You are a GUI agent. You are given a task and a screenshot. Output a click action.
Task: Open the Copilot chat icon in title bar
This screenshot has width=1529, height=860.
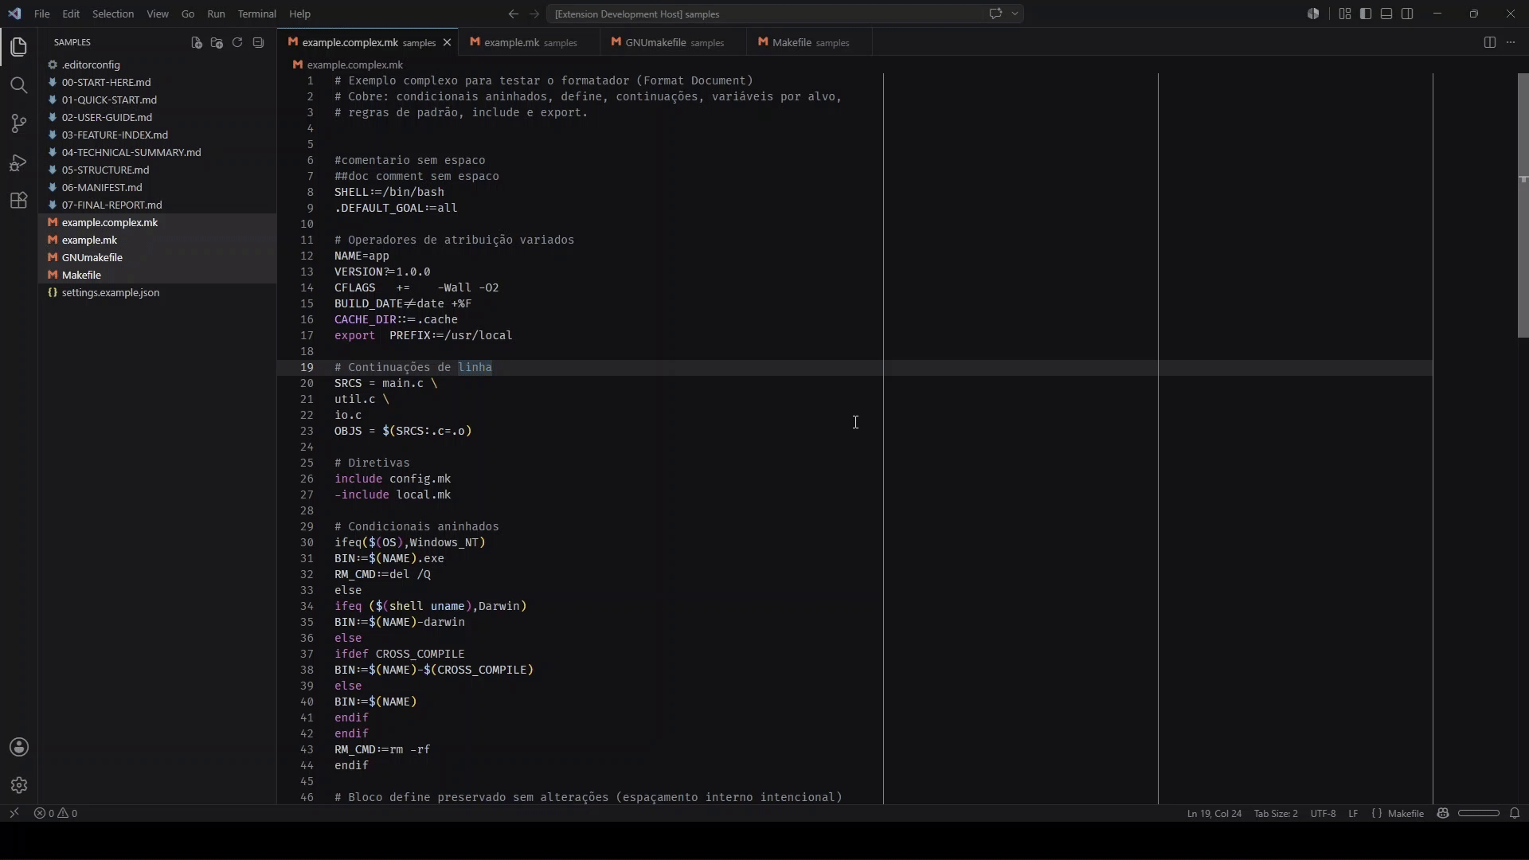pyautogui.click(x=995, y=14)
